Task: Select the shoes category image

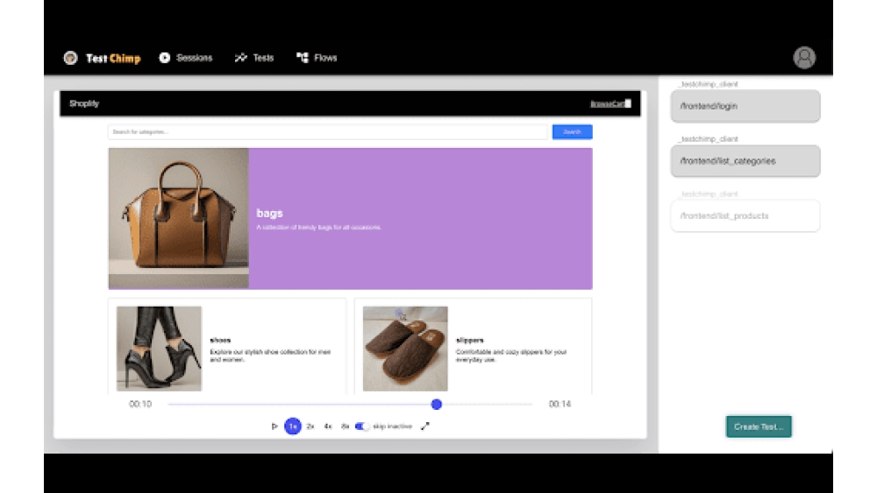Action: 159,349
